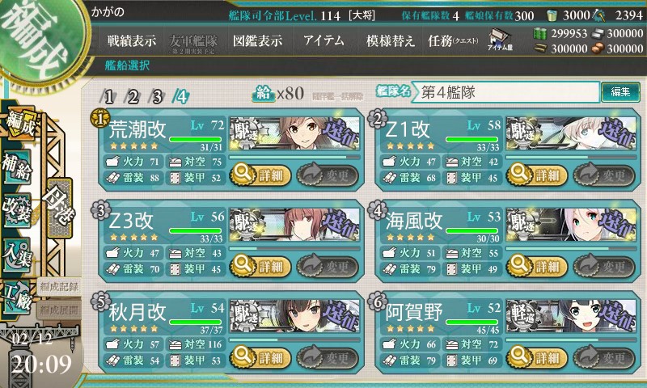Open the アイテム屋 shop icon
Screen dimensions: 647x388
click(x=500, y=40)
